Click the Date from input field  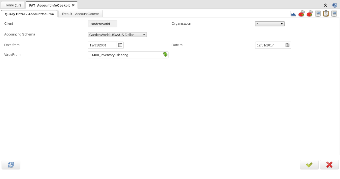point(102,45)
